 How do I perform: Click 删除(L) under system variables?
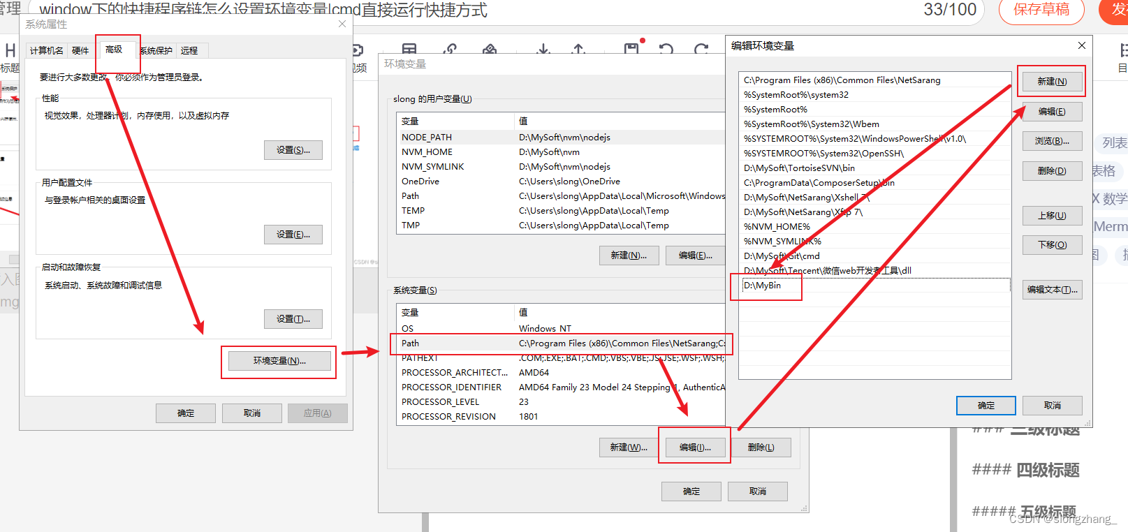(x=761, y=448)
